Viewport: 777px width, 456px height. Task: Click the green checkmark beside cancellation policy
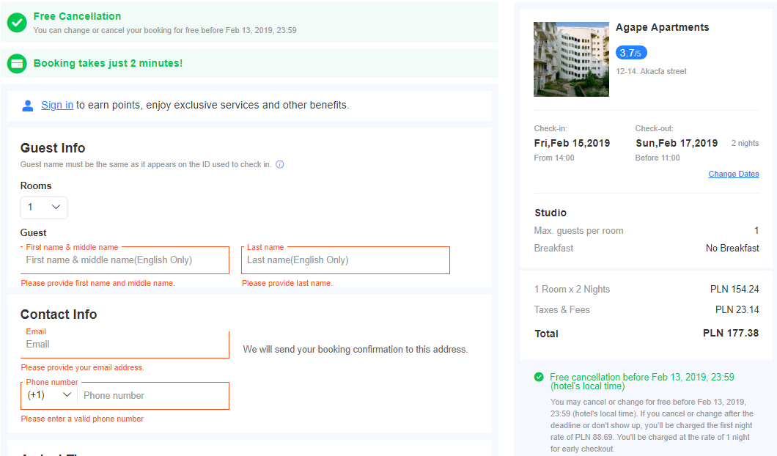coord(539,378)
